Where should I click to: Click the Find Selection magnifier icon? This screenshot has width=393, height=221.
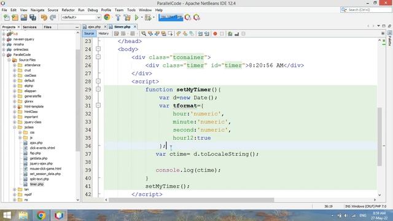pos(144,34)
